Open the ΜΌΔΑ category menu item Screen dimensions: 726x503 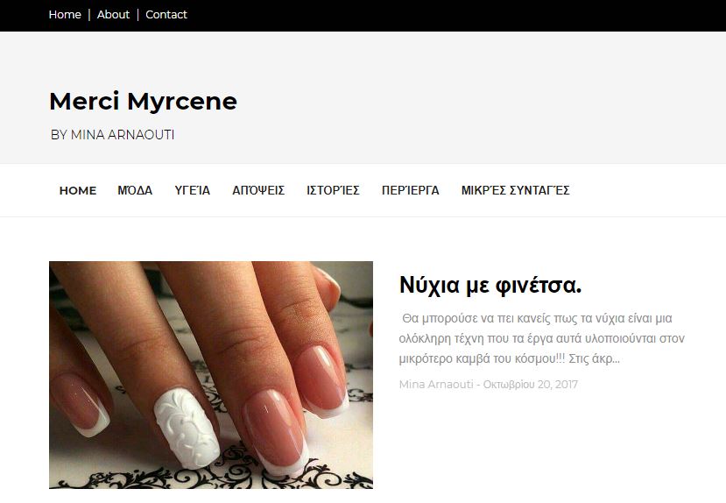(135, 190)
